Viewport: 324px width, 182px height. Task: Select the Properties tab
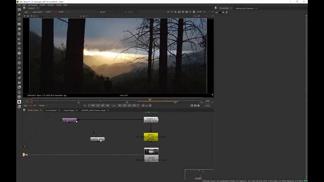(x=224, y=8)
